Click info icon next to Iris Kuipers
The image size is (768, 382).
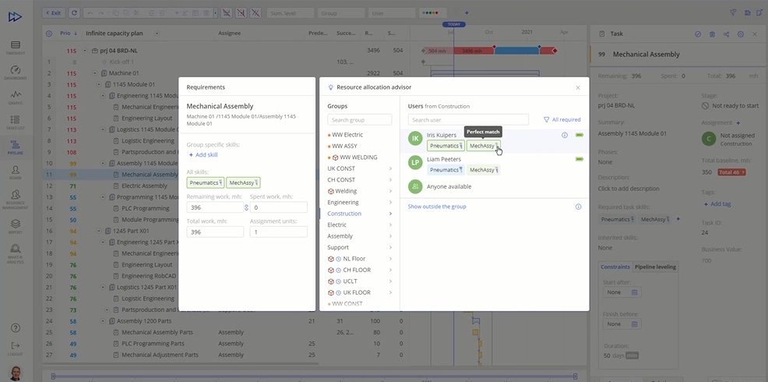pyautogui.click(x=565, y=136)
